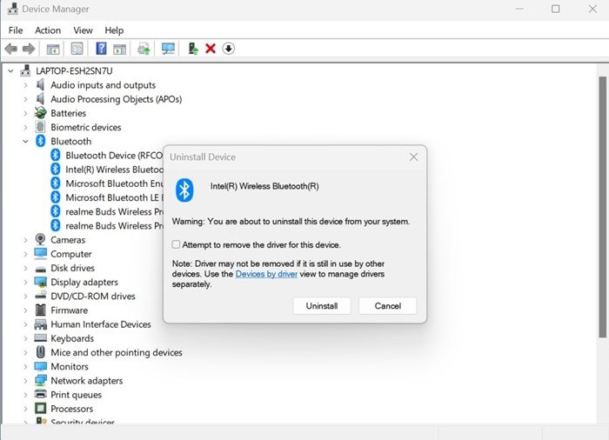Click the Show/Hide Console Tree toolbar icon
609x440 pixels.
click(x=53, y=49)
